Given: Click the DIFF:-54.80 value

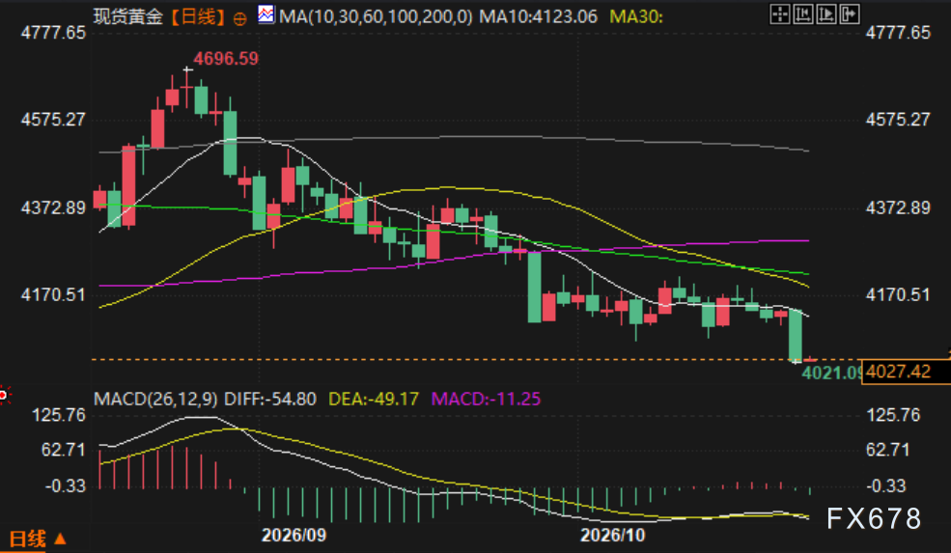Looking at the screenshot, I should pyautogui.click(x=270, y=399).
